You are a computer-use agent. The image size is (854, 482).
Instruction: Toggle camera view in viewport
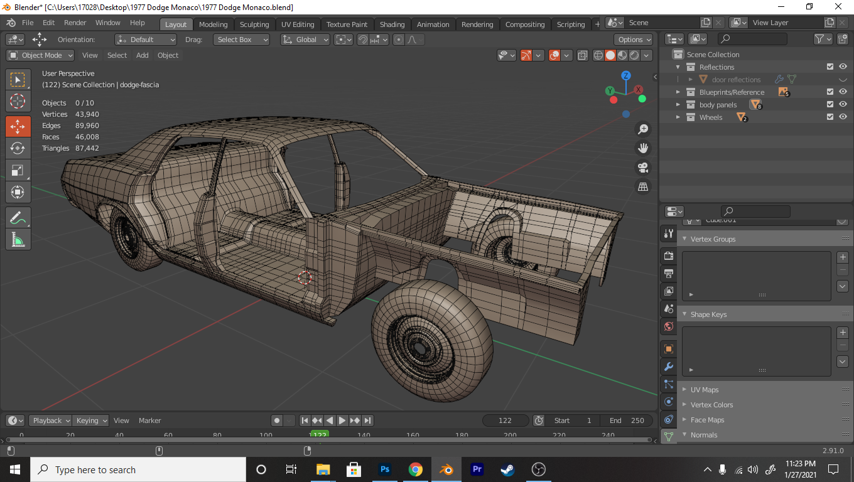coord(643,168)
